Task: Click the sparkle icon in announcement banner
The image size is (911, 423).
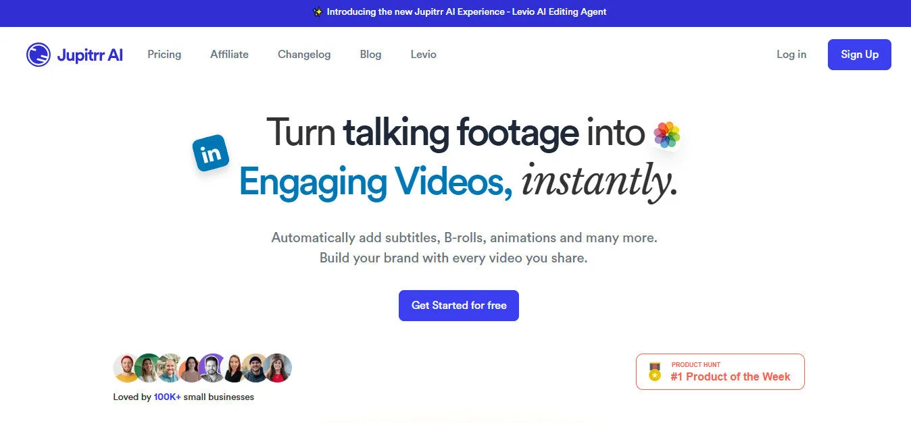Action: 318,12
